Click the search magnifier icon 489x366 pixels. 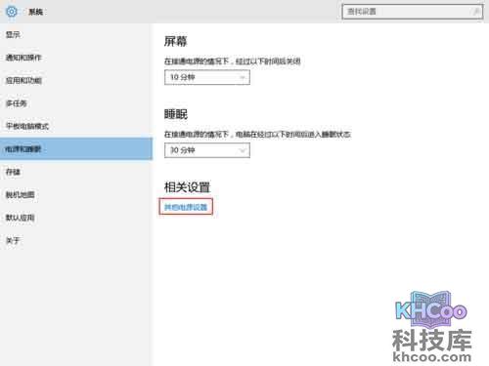click(476, 12)
